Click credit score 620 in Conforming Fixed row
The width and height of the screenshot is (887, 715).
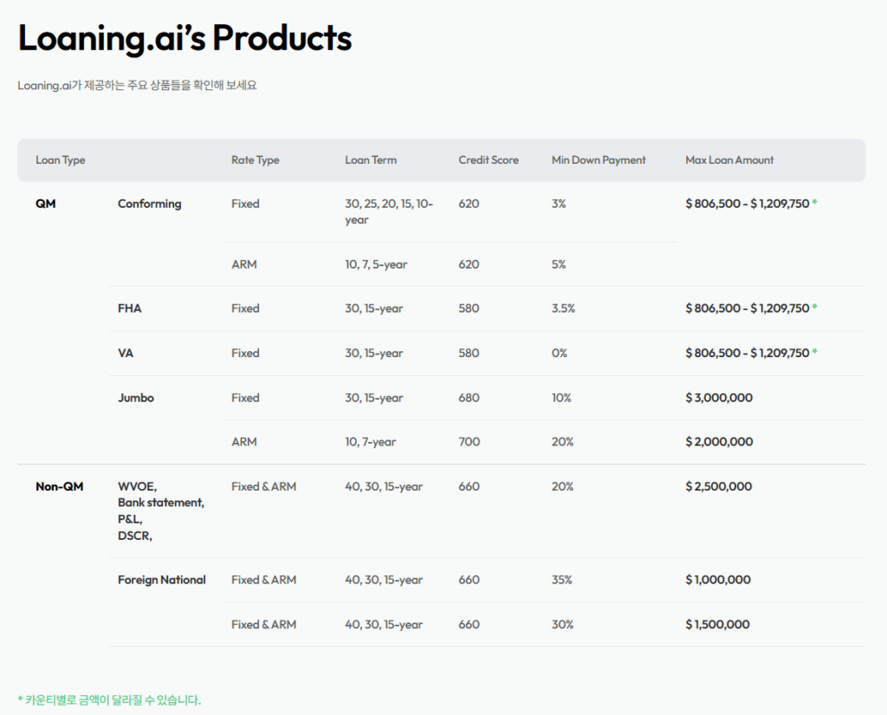(469, 204)
